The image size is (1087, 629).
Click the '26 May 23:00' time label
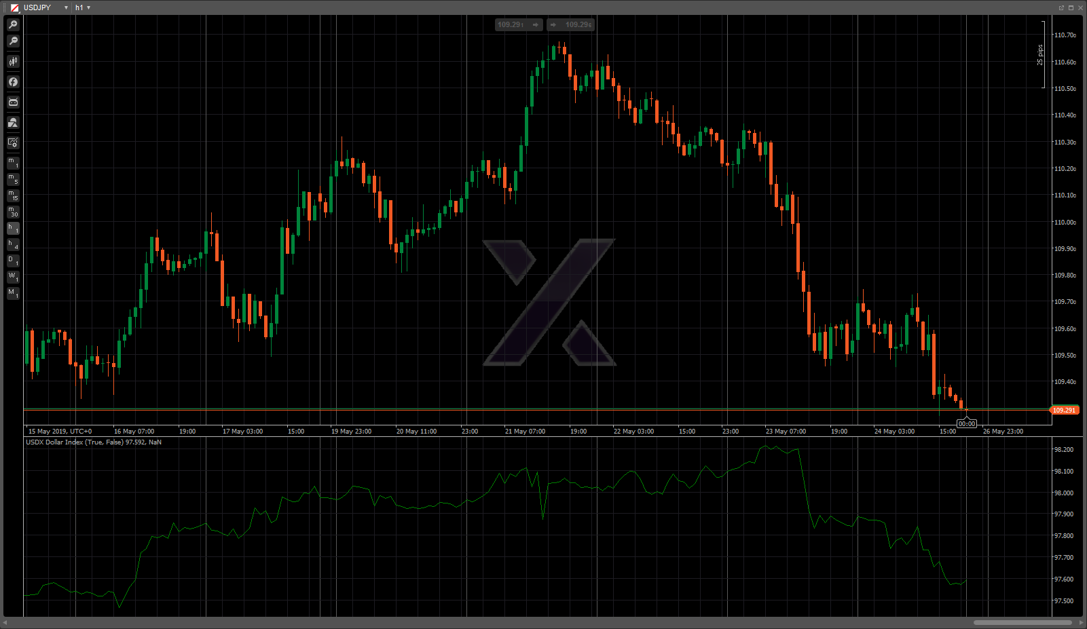[x=1003, y=432]
